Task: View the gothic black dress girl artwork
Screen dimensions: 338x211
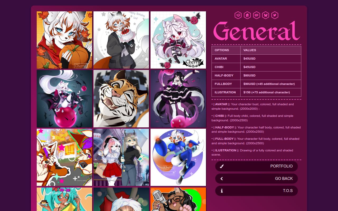Action: click(178, 99)
